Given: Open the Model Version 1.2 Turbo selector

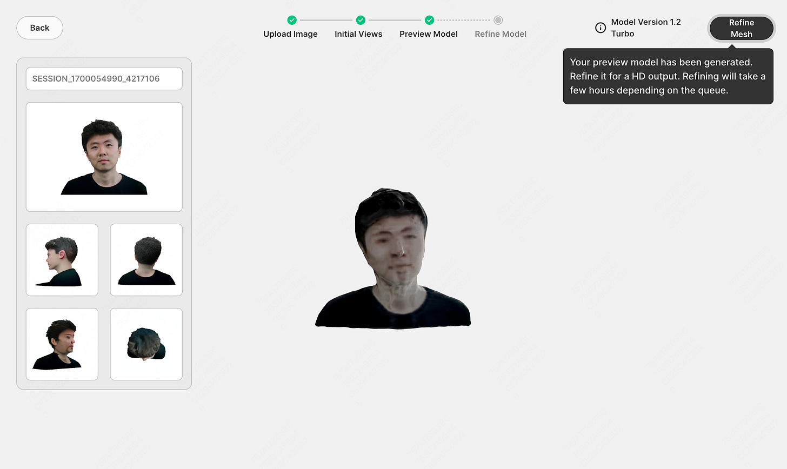Looking at the screenshot, I should [646, 28].
